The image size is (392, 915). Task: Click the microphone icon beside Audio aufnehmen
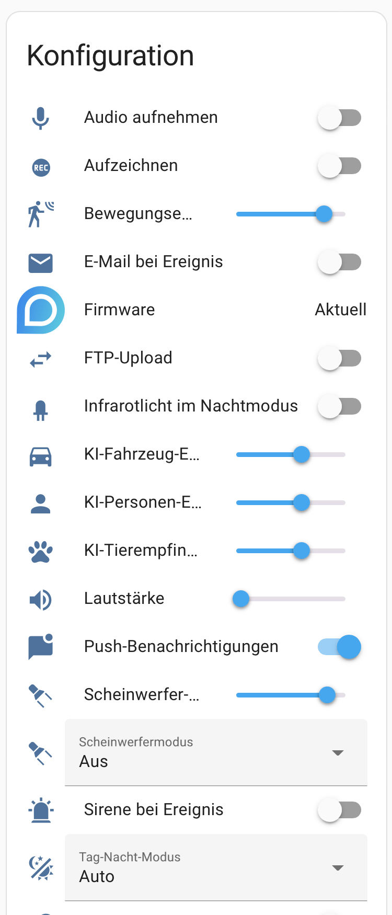pyautogui.click(x=40, y=118)
